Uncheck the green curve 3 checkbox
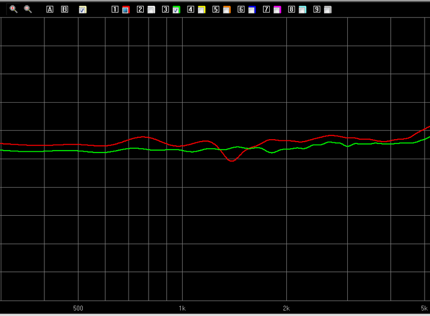 click(x=177, y=10)
